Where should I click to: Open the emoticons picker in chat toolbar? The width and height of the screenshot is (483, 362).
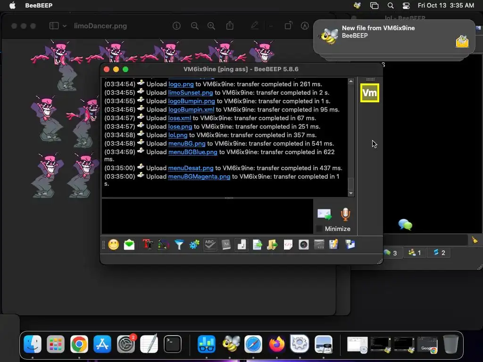[x=113, y=245]
